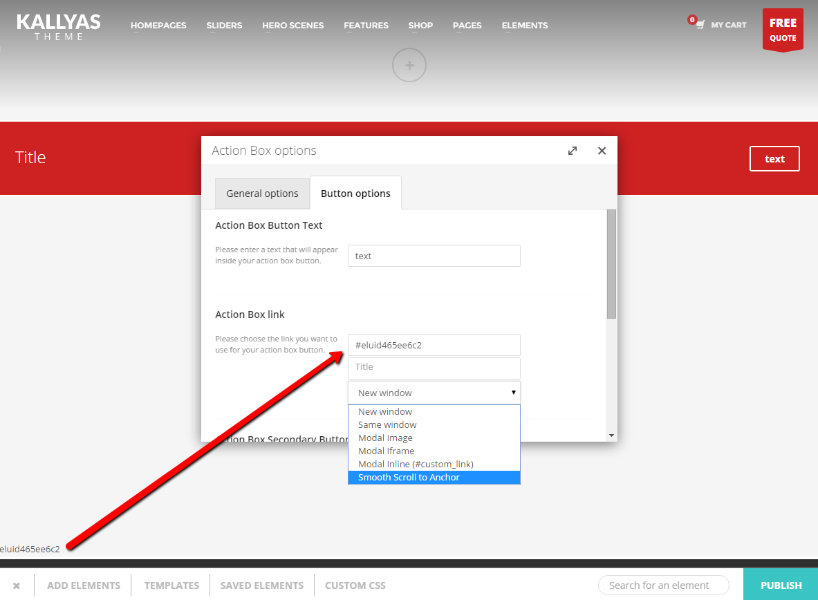Close the Action Box options dialog
The image size is (818, 600).
pos(602,151)
